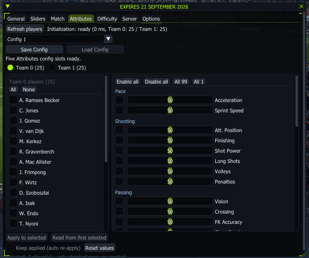Go to the Server tab
The image size is (309, 258).
[129, 19]
